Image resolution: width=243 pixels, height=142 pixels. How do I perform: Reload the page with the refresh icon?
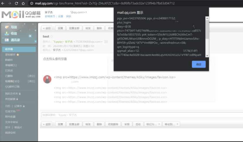pos(16,3)
